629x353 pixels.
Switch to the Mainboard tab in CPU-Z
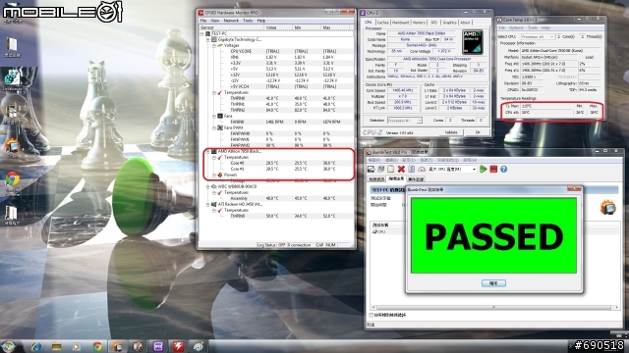(400, 23)
